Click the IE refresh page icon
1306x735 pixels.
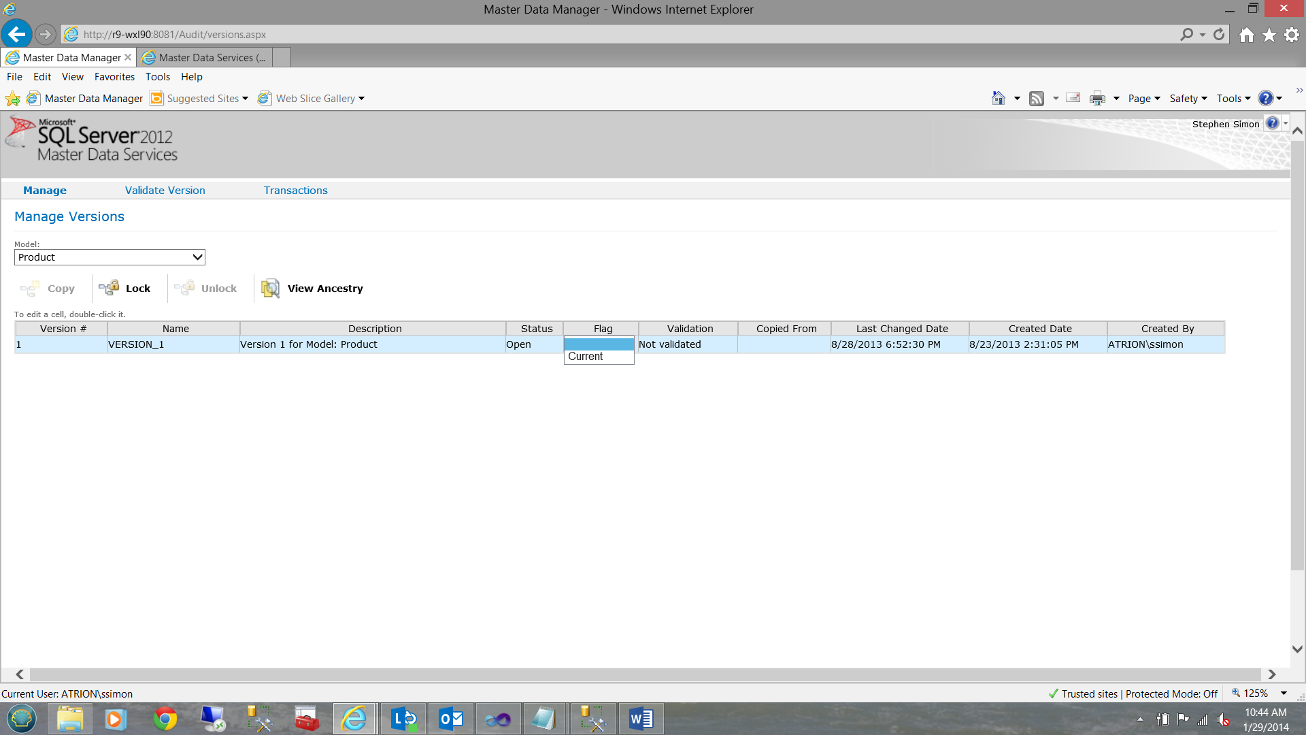[1219, 34]
